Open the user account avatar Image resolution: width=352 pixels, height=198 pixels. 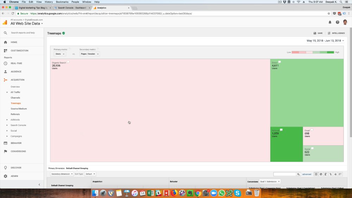[x=345, y=22]
